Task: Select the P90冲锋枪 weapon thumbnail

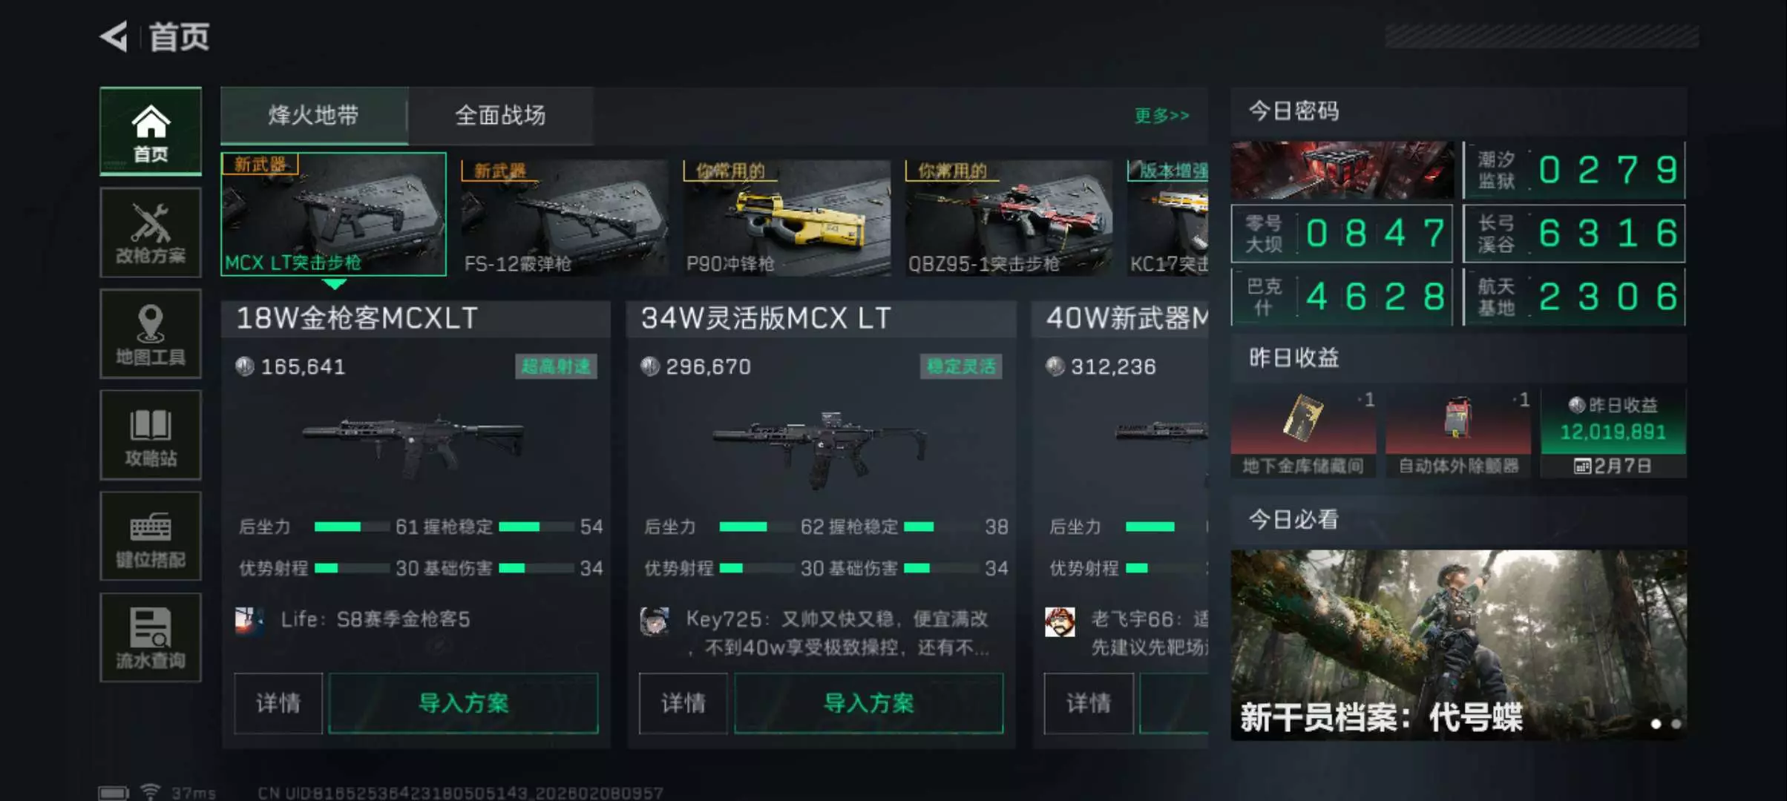Action: [787, 217]
